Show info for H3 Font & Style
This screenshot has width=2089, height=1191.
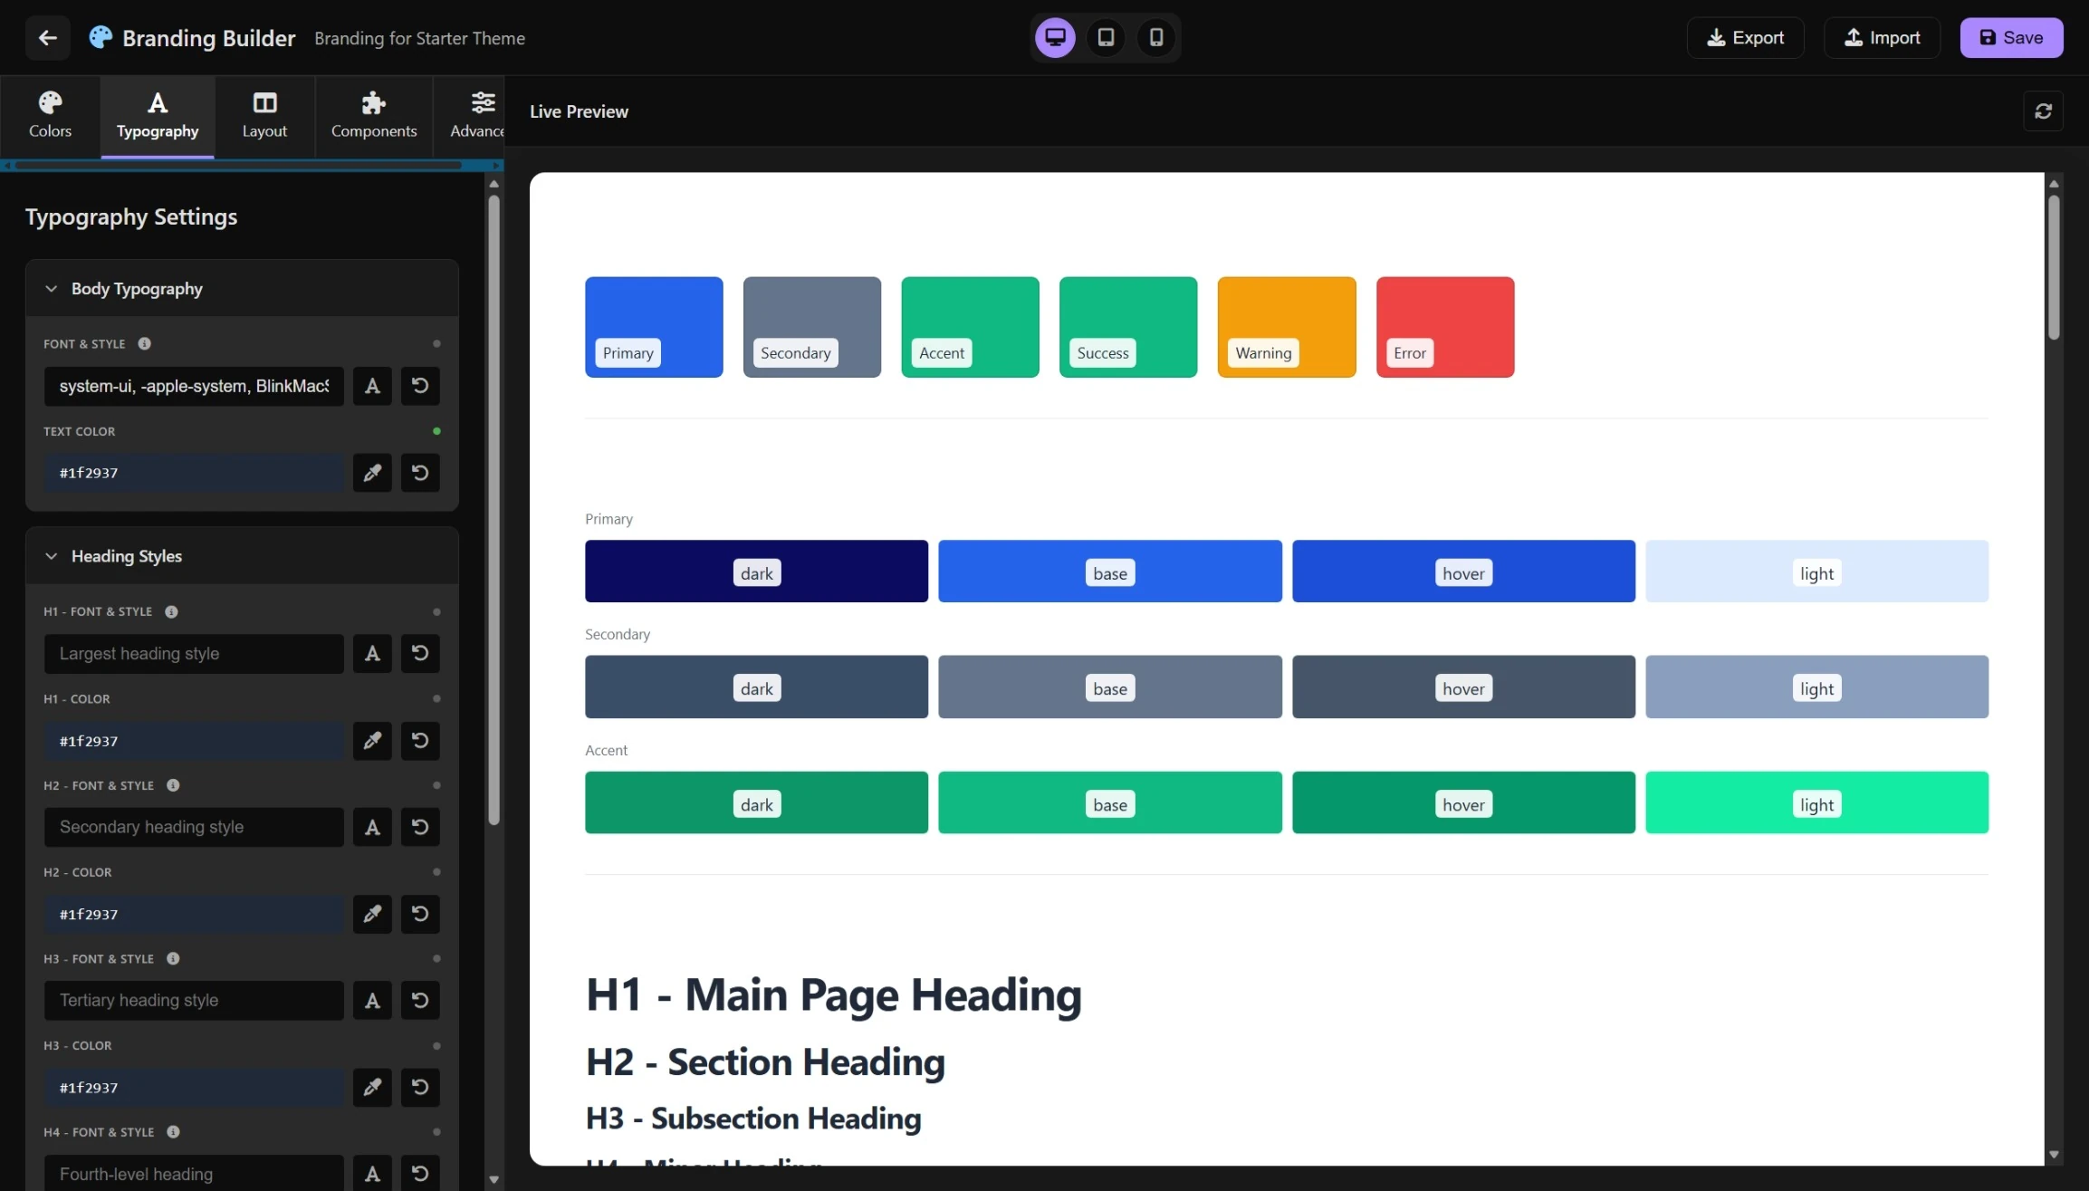coord(173,958)
